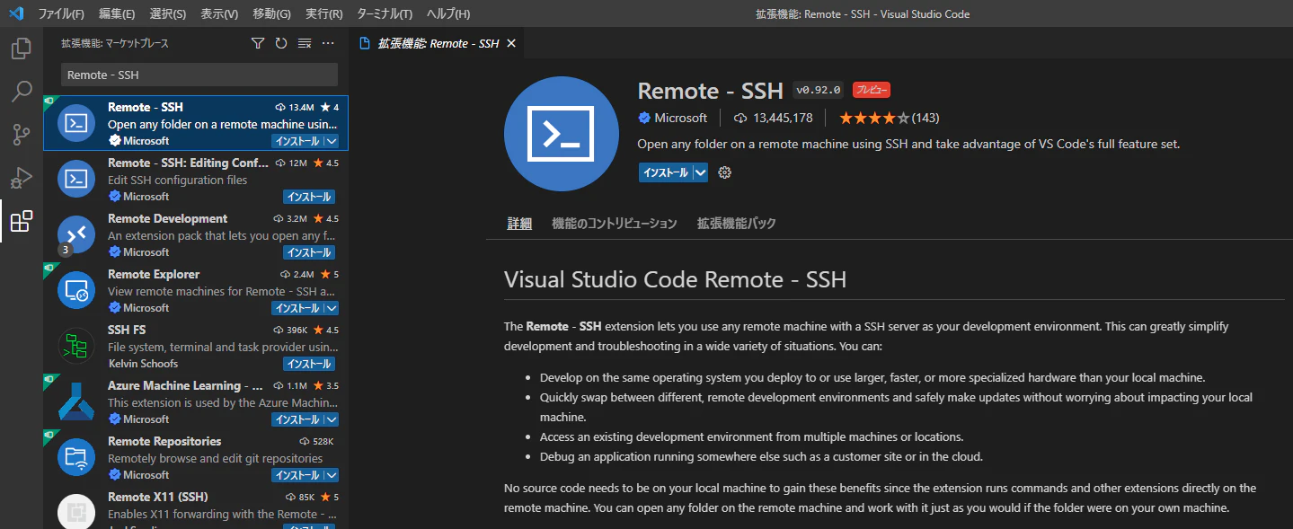Open the ターミナル(T) menu
The height and width of the screenshot is (529, 1293).
385,13
